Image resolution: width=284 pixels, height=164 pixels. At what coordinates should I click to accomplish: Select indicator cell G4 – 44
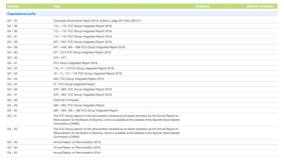tap(12, 79)
